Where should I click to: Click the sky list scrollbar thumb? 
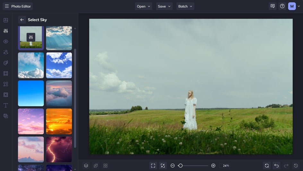tap(75, 98)
